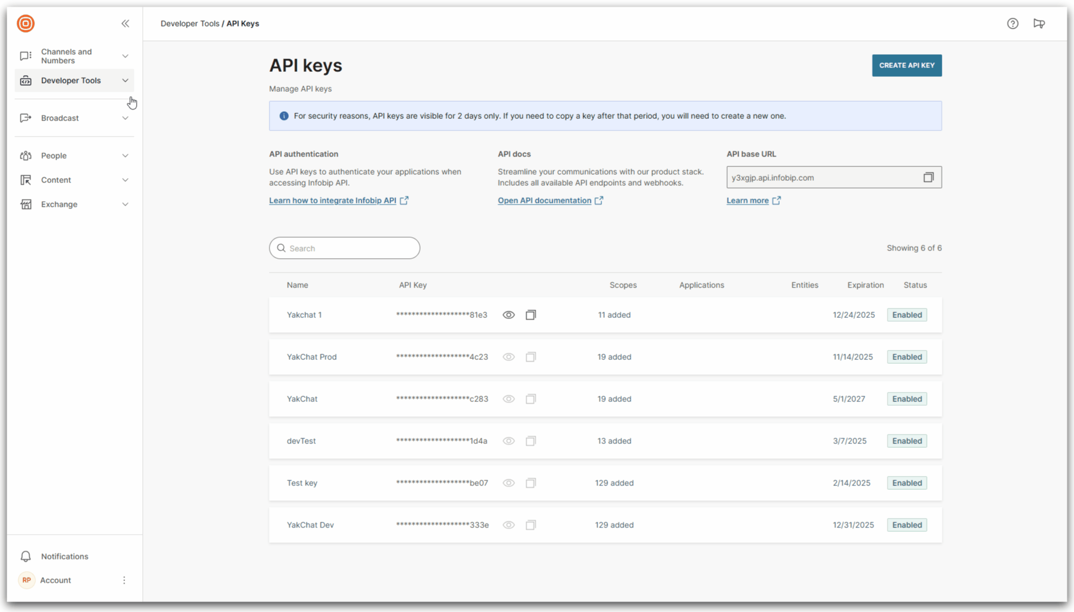Expand the Content chevron
Viewport: 1074px width, 612px height.
pos(125,180)
